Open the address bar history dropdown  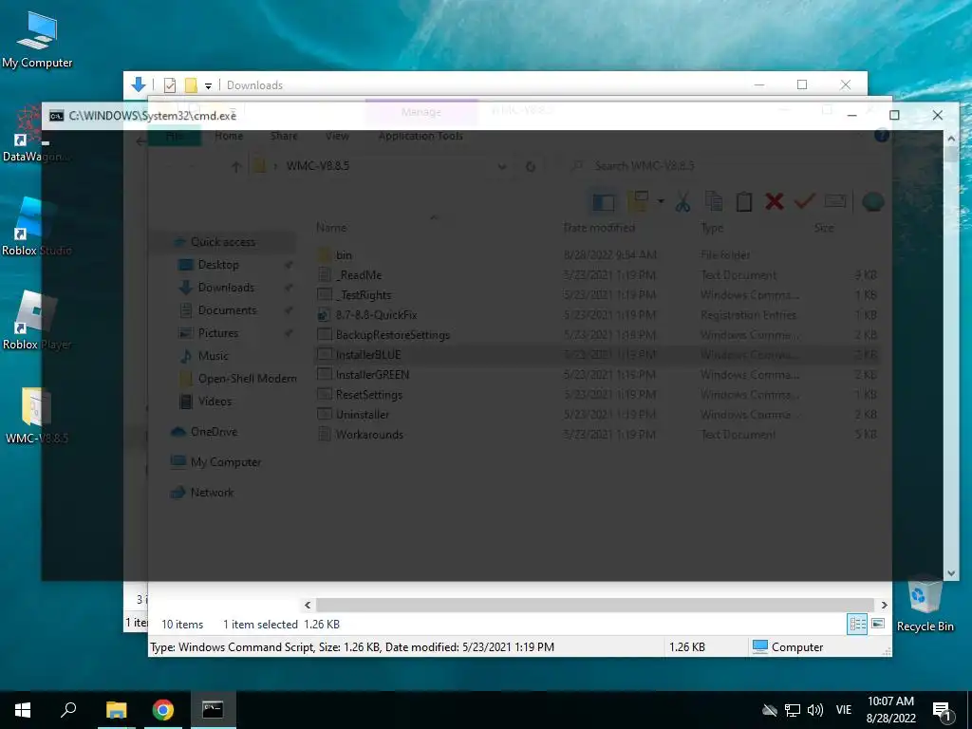[x=502, y=166]
